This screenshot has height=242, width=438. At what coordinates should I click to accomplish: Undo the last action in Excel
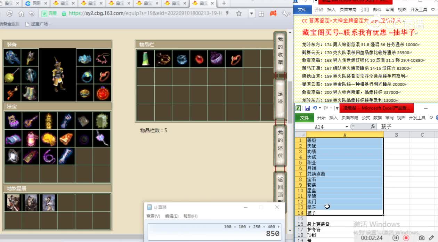pos(315,108)
